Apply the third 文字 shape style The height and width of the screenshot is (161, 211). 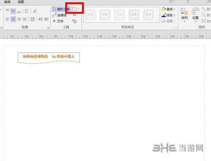119,14
